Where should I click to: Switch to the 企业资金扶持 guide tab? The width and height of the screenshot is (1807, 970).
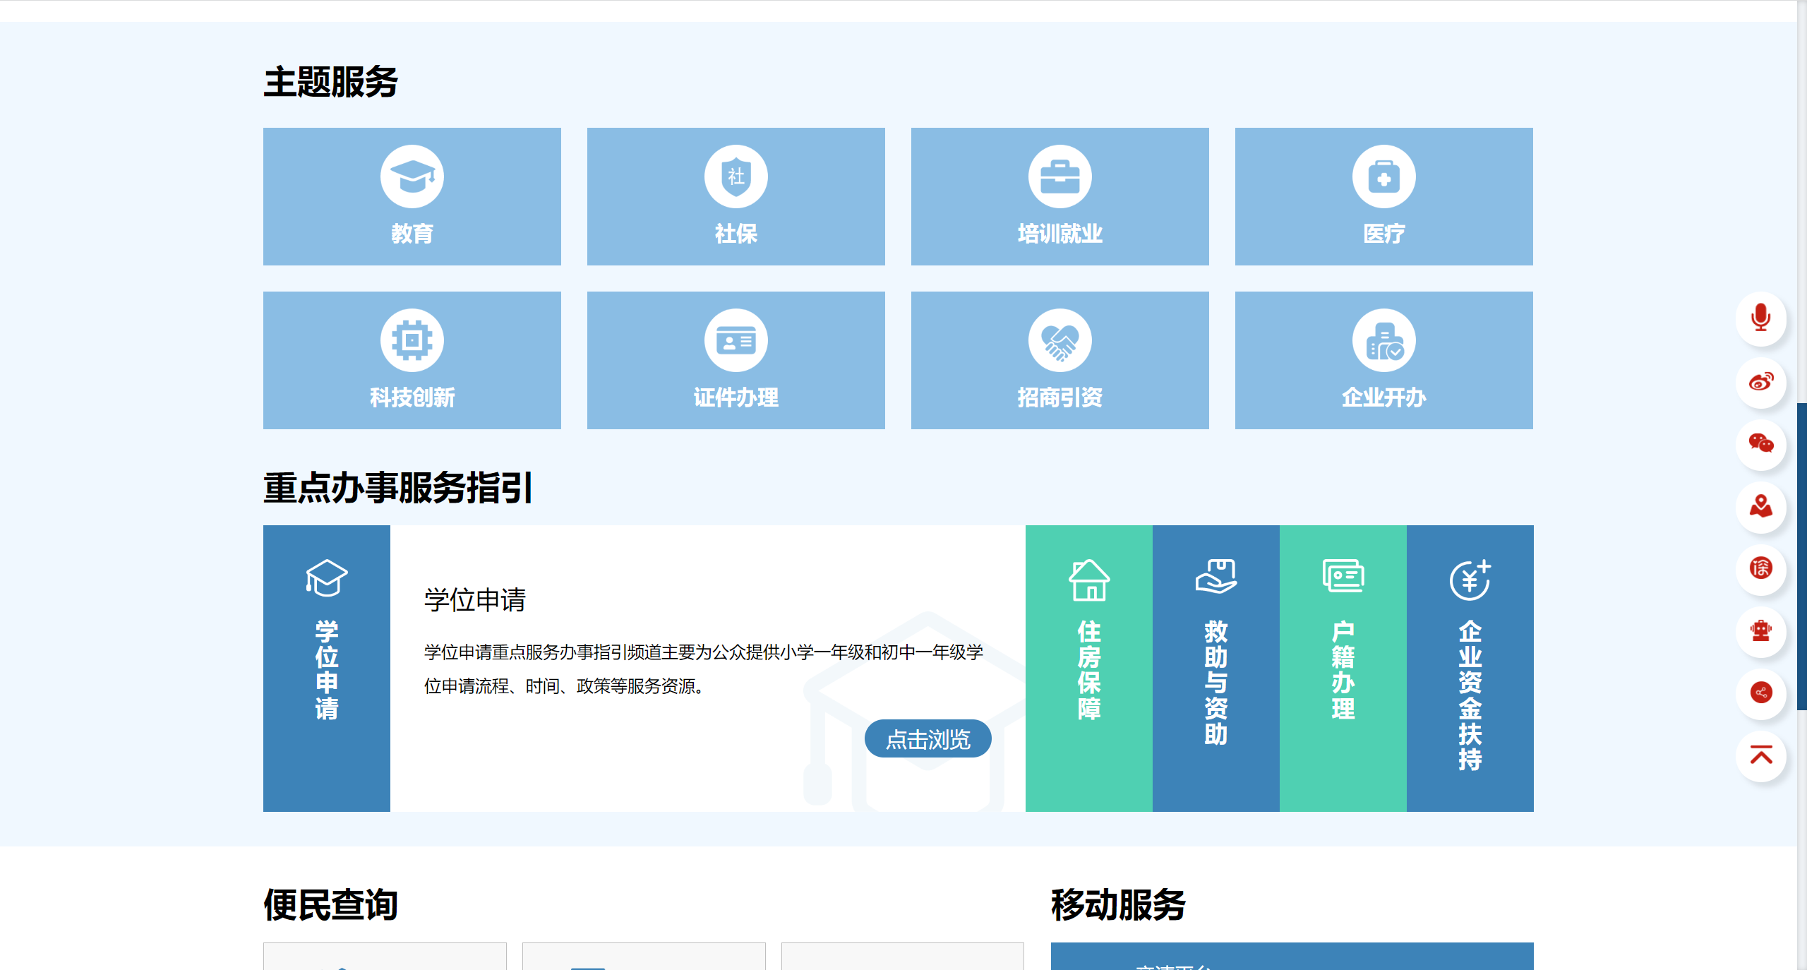click(1470, 668)
